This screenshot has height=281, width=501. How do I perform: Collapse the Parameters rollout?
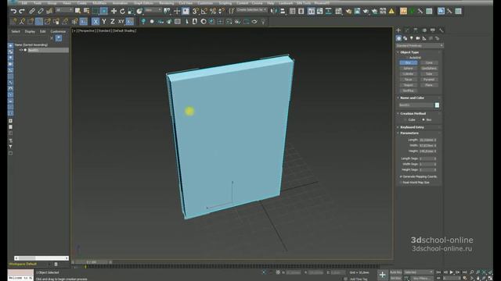(409, 133)
